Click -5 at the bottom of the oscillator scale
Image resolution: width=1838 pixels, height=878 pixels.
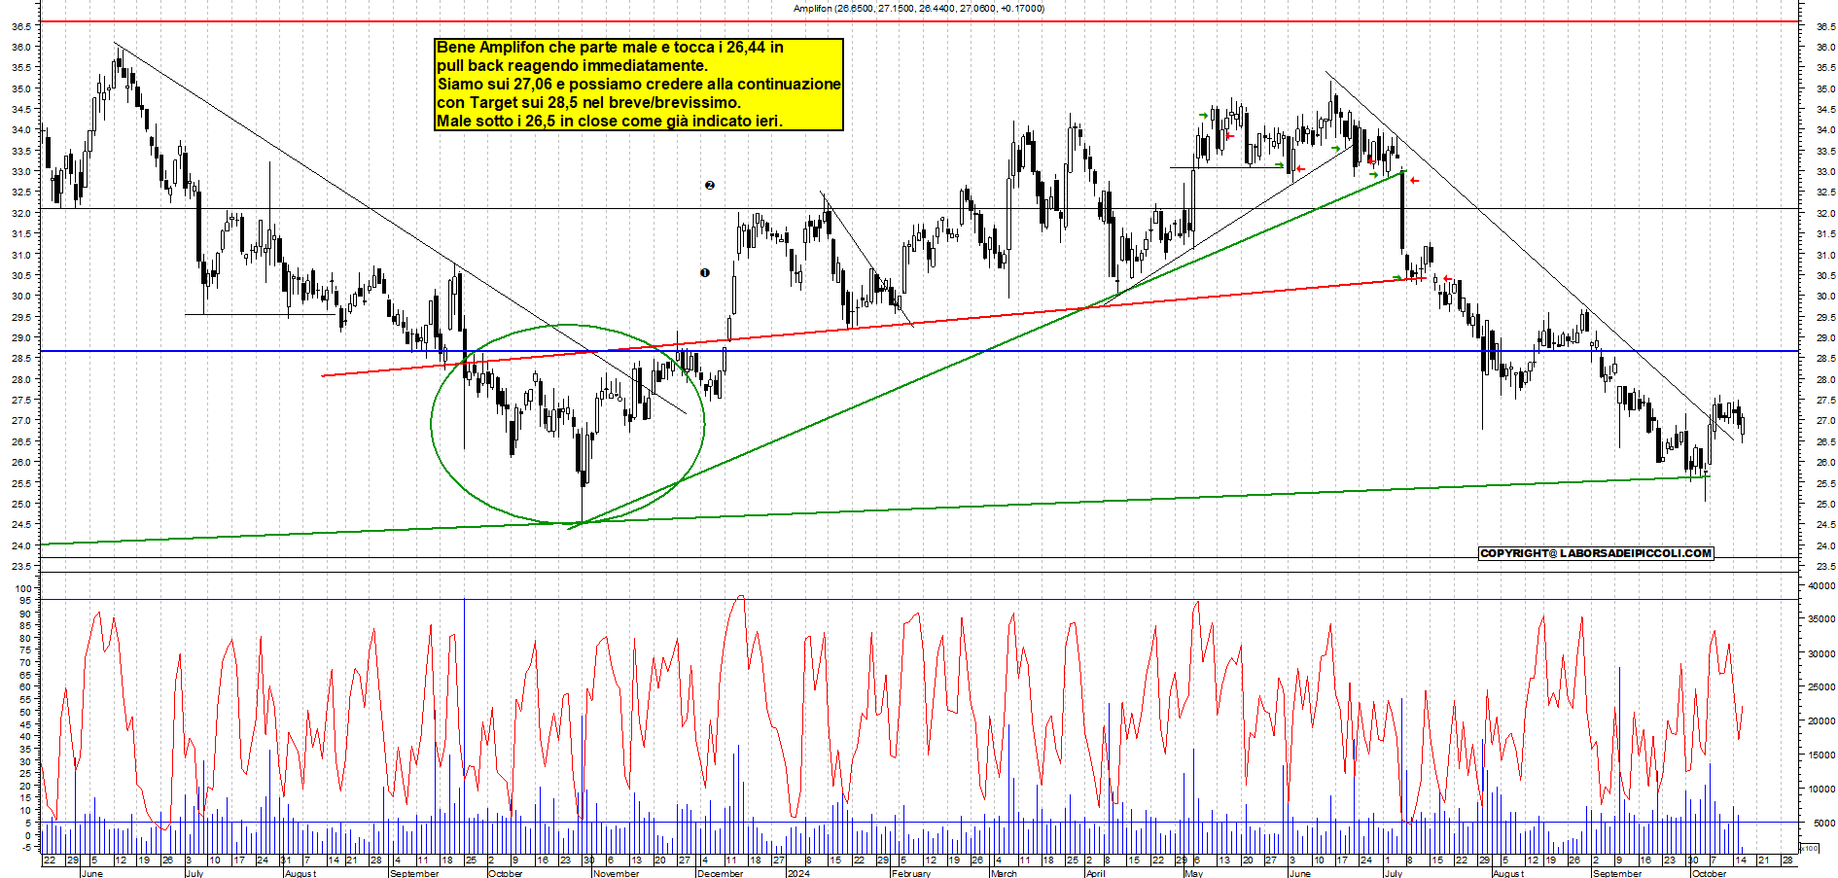(x=26, y=847)
